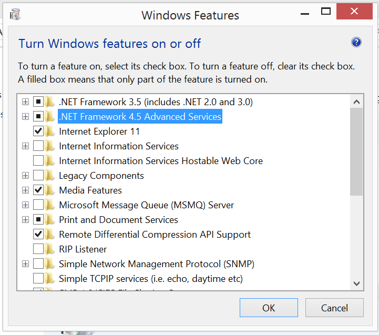Select Internet Information Services Hostable Web Core label
Screen dimensions: 379x335
(x=161, y=161)
